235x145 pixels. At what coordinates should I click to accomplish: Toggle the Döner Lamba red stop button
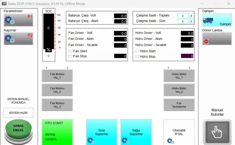tap(217, 39)
